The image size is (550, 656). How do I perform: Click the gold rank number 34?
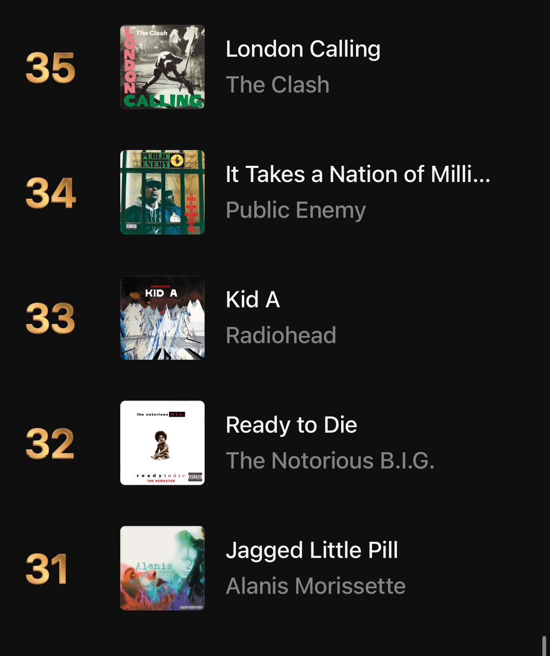point(50,193)
